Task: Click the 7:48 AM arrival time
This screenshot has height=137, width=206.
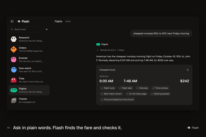Action: (x=130, y=81)
